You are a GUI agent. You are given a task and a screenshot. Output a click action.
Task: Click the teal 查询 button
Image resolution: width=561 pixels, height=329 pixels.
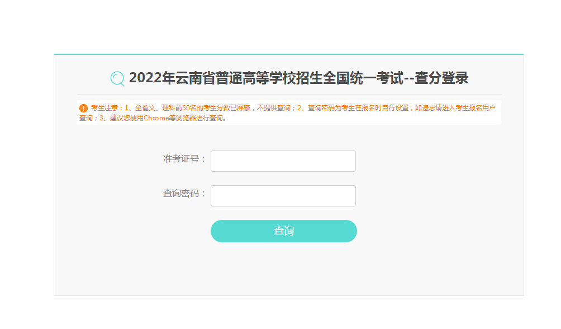[284, 231]
